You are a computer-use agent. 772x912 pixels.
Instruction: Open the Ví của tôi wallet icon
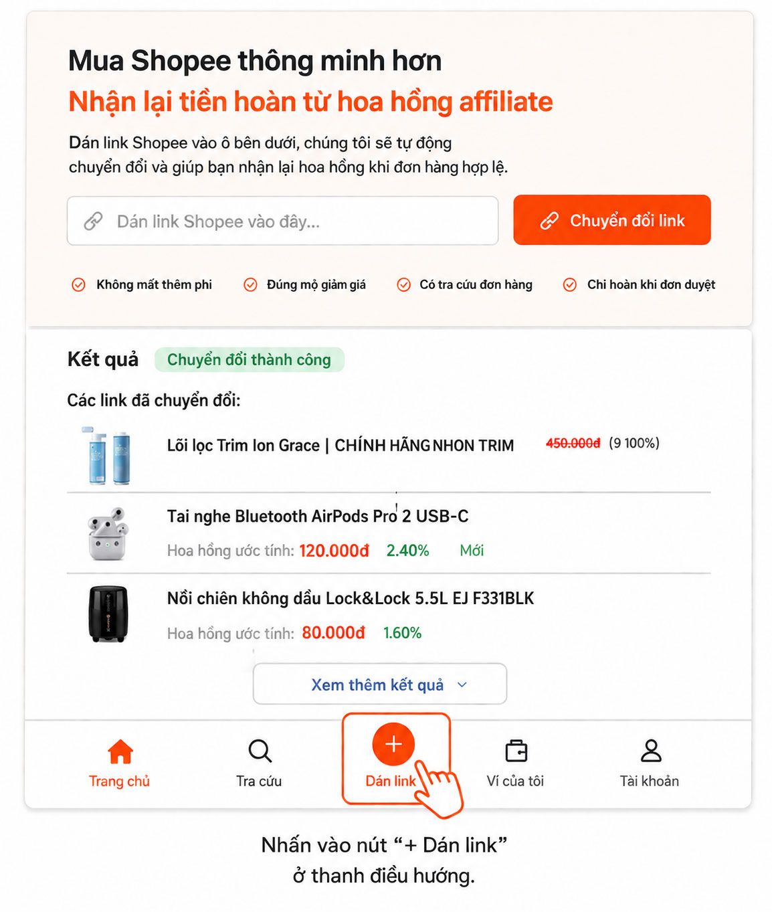coord(516,751)
